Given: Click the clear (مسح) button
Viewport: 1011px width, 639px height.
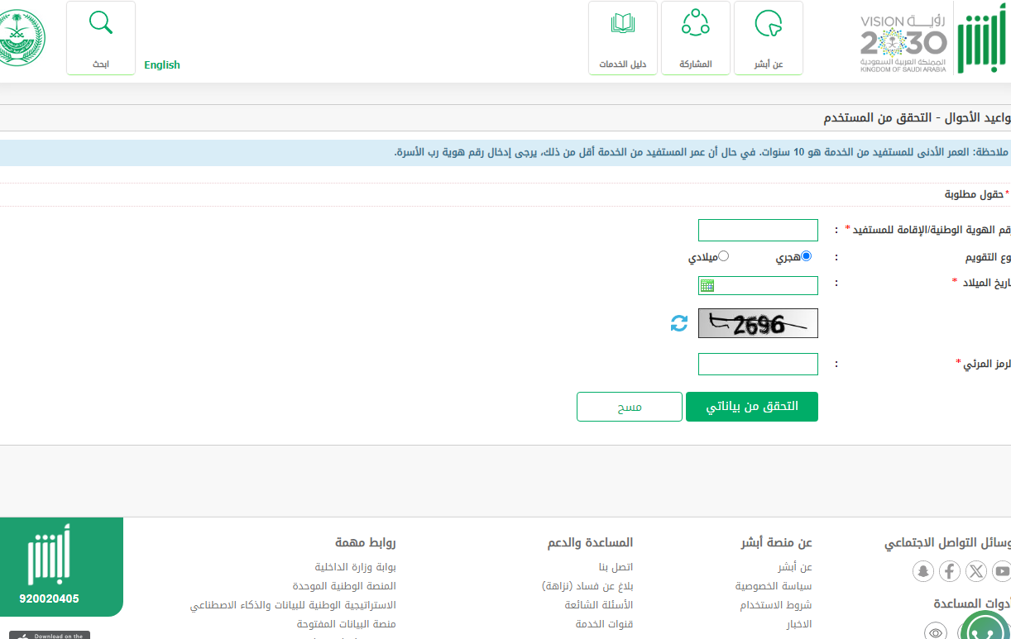Looking at the screenshot, I should [629, 407].
